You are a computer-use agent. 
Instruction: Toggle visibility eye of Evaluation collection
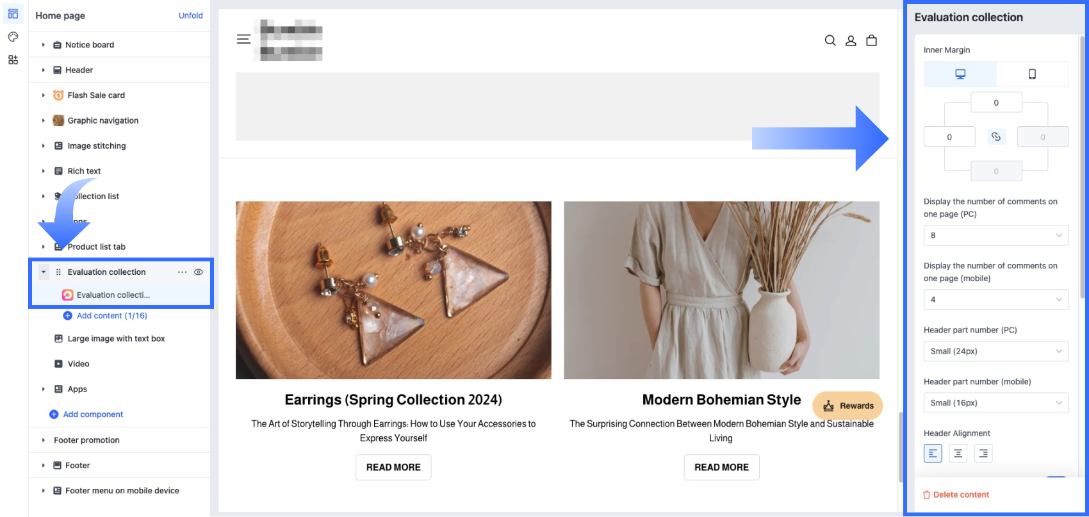199,272
